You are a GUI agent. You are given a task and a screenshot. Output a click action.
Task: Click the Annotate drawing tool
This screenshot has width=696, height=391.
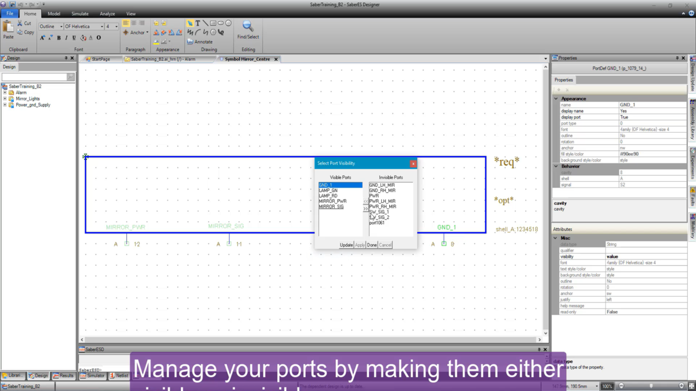(x=200, y=42)
